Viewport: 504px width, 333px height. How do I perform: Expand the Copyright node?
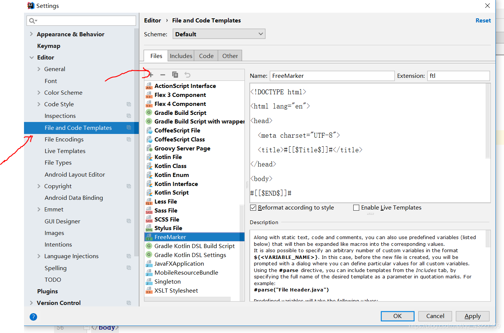pyautogui.click(x=39, y=186)
